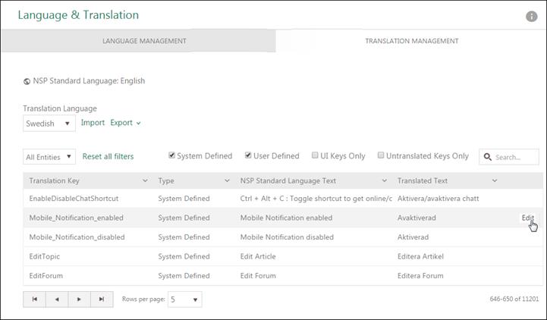
Task: Go to the previous page of results
Action: coord(57,300)
